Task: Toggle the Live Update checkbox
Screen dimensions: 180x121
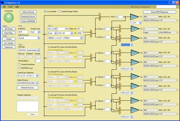Action: (45, 11)
